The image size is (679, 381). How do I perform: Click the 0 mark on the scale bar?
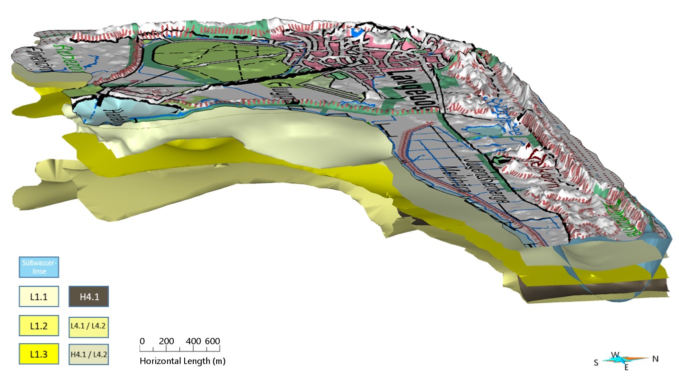click(142, 342)
